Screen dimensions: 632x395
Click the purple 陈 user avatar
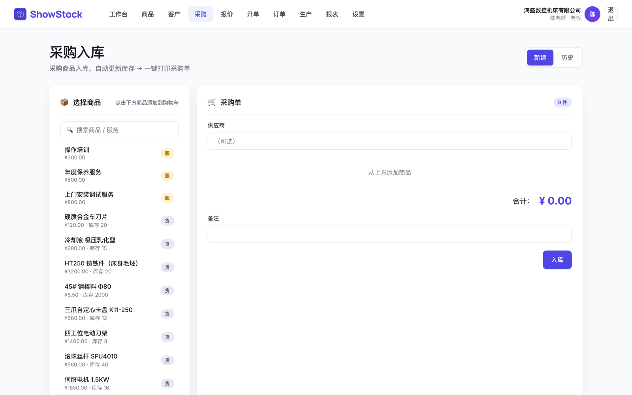point(592,14)
